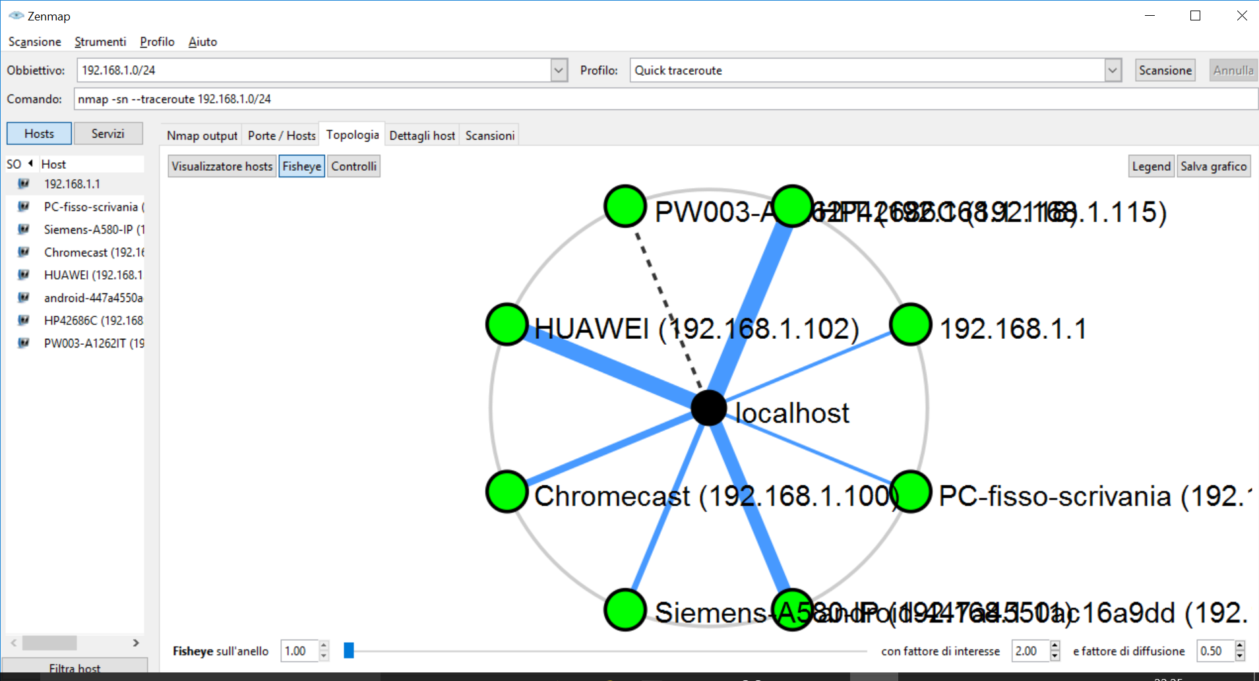Click the Zenmap eye icon in title bar
Viewport: 1259px width, 681px height.
click(16, 16)
